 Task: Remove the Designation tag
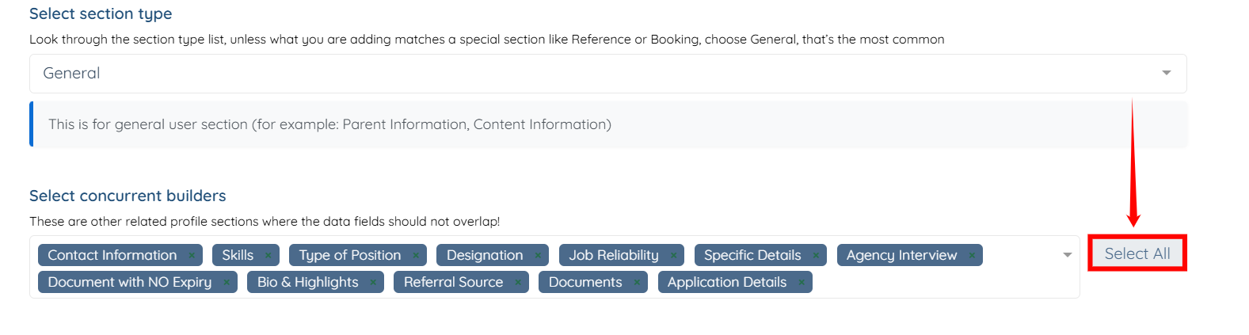coord(537,256)
